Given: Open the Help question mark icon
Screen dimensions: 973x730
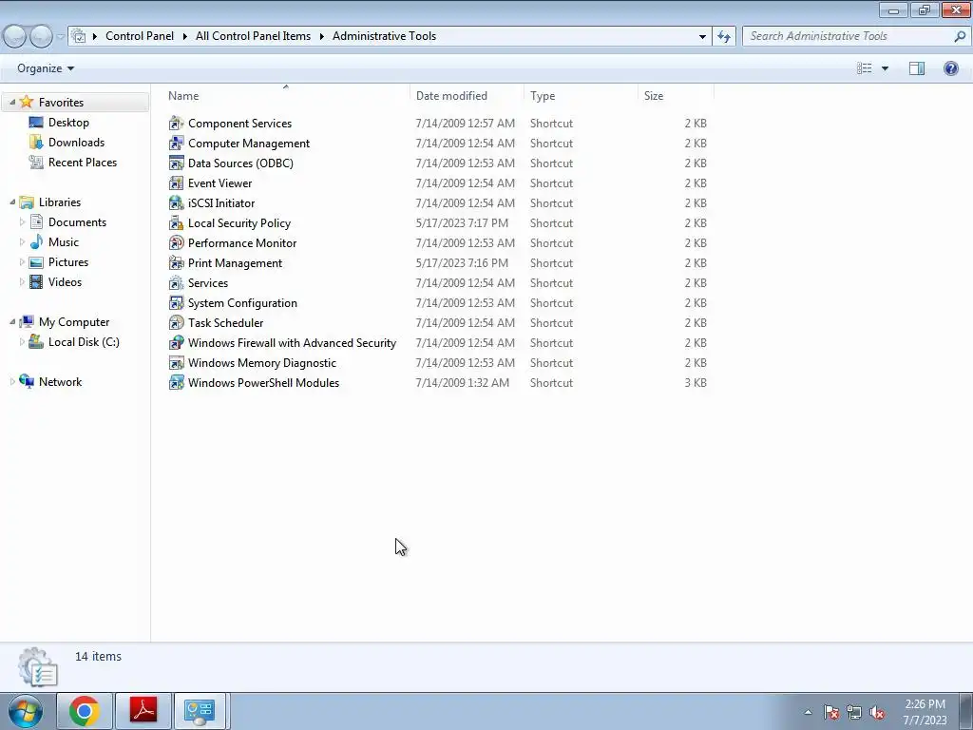Looking at the screenshot, I should (950, 68).
